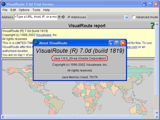The image size is (160, 120).
Task: Click the 'VisualRoute report' heading
Action: (x=87, y=25)
